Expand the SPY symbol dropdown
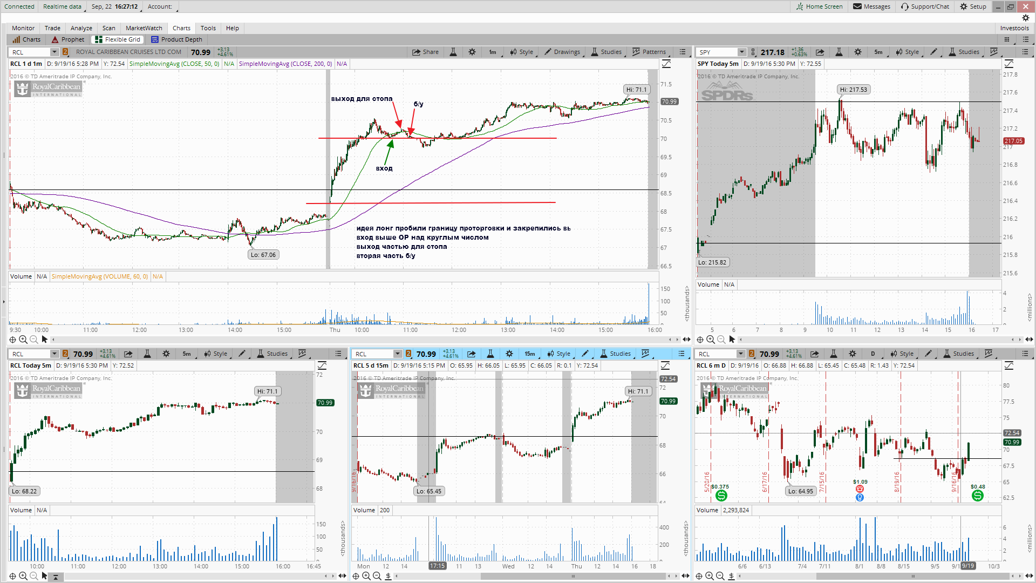 point(742,52)
